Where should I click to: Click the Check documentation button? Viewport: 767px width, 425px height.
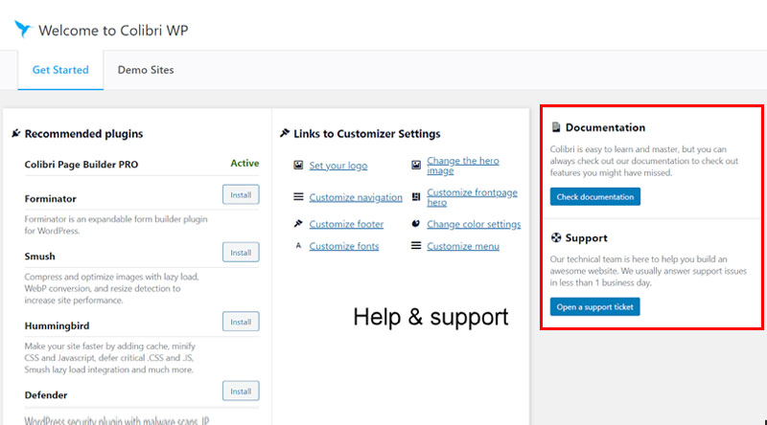coord(594,197)
